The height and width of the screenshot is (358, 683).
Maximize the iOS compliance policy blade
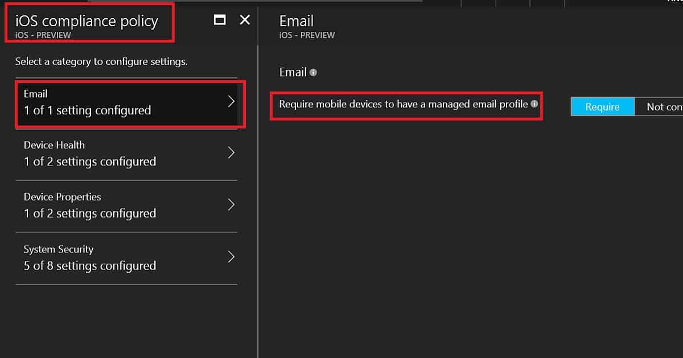point(220,20)
